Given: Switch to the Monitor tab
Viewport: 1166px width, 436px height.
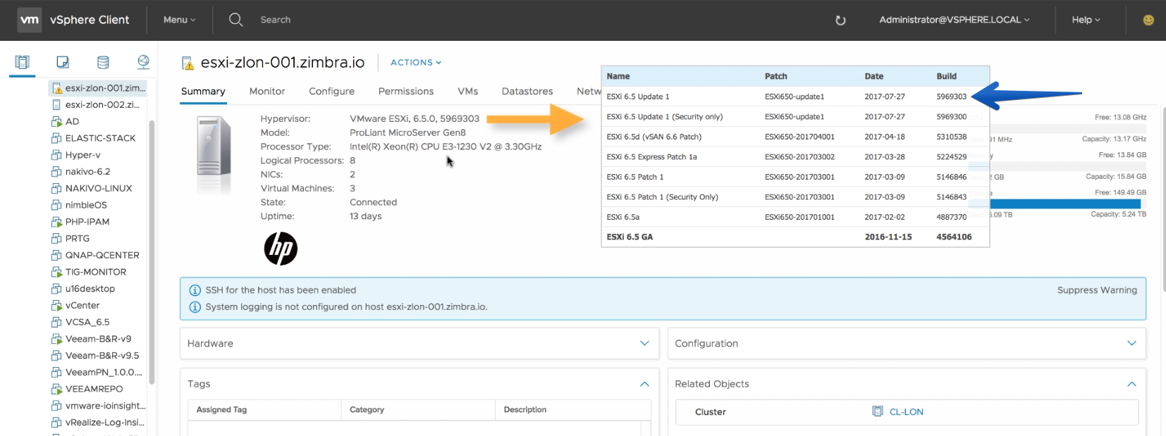Looking at the screenshot, I should (x=267, y=92).
